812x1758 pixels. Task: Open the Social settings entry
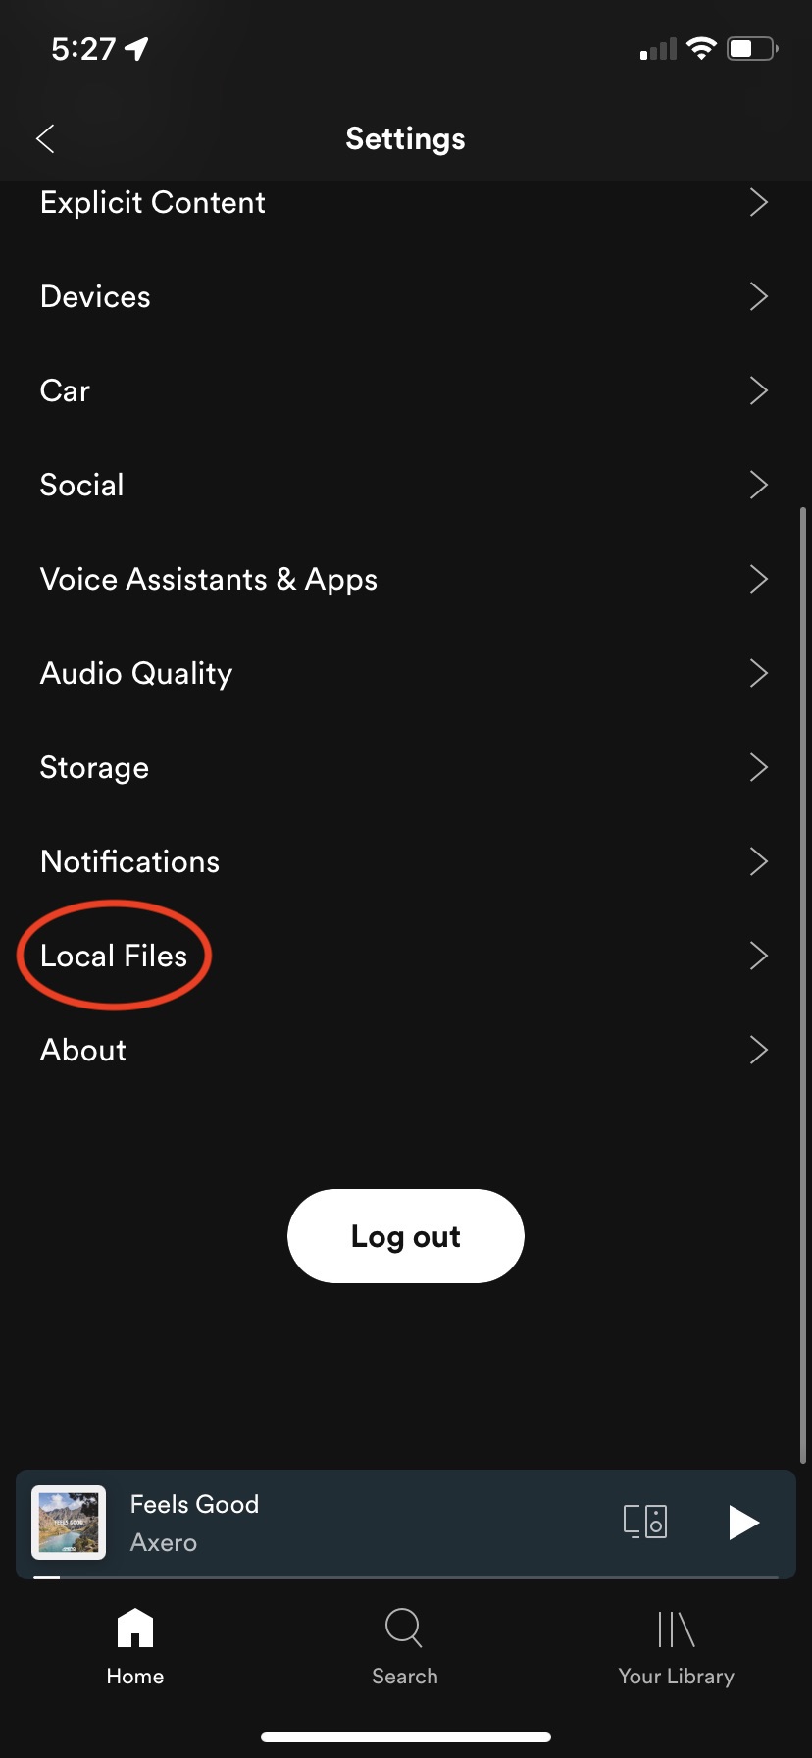point(81,485)
